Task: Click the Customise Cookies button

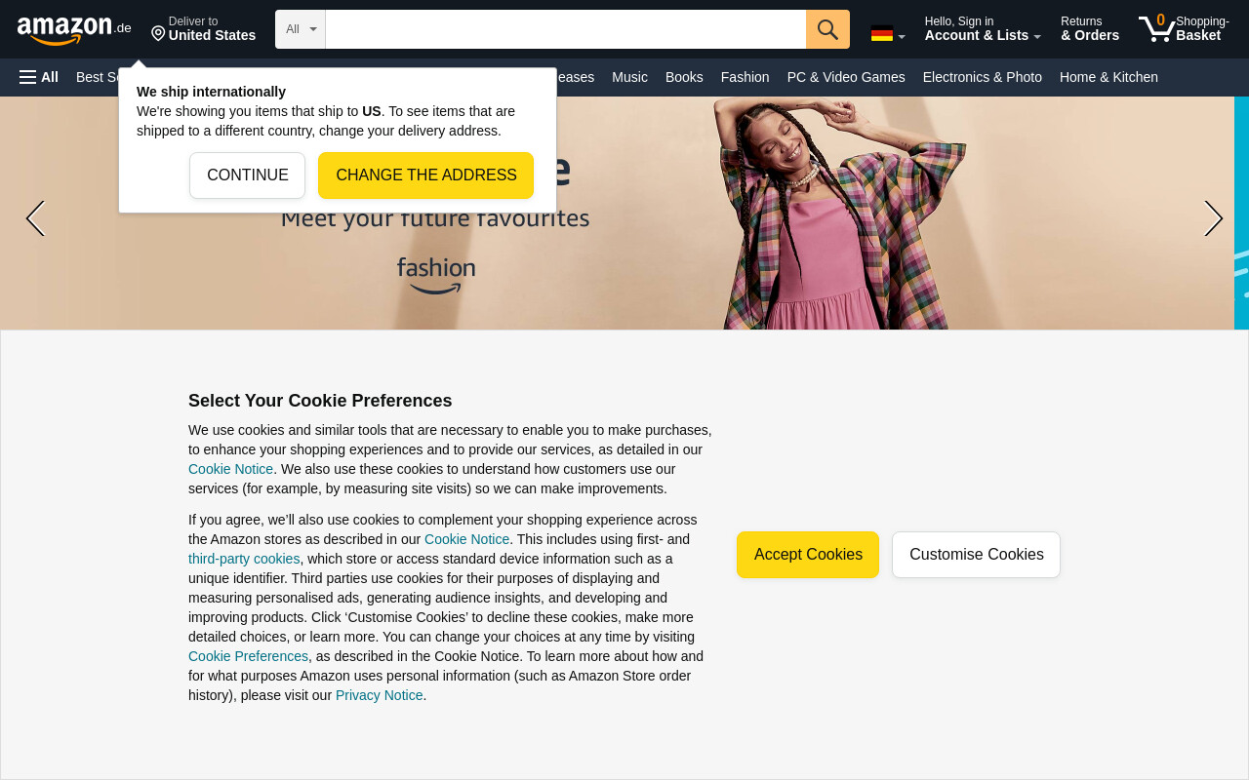Action: (976, 555)
